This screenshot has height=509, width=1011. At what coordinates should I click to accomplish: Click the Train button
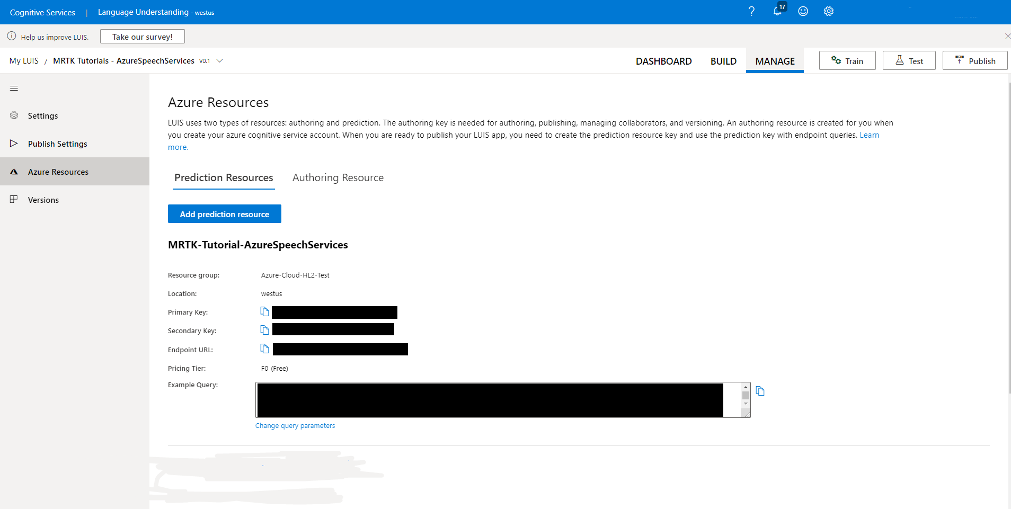pyautogui.click(x=847, y=60)
